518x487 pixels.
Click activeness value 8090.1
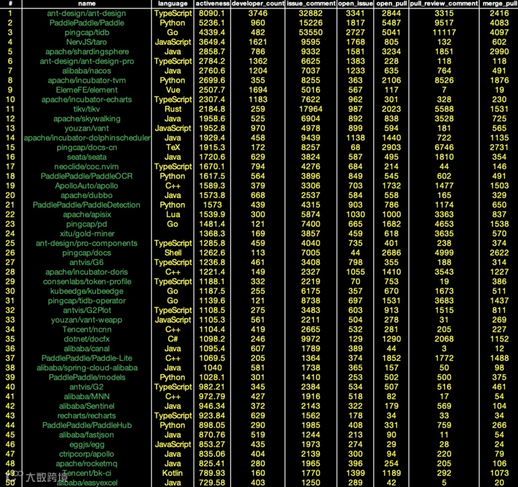[x=212, y=14]
